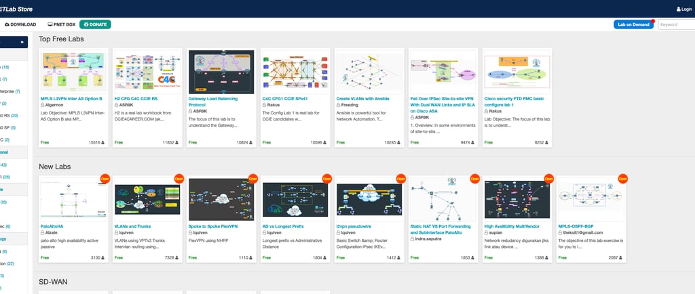Viewport: 695px width, 294px height.
Task: Click the downloads icon next to 11852
Action: [177, 142]
